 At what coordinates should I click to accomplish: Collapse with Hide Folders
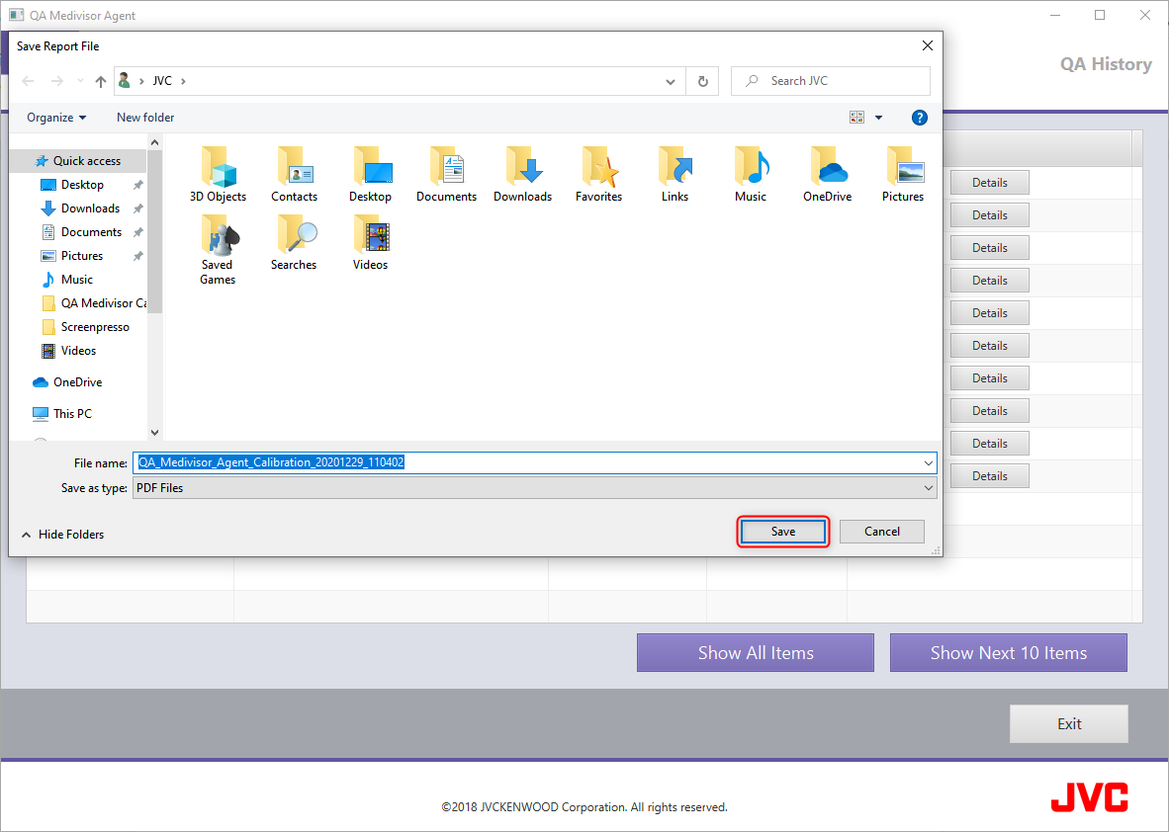click(63, 535)
